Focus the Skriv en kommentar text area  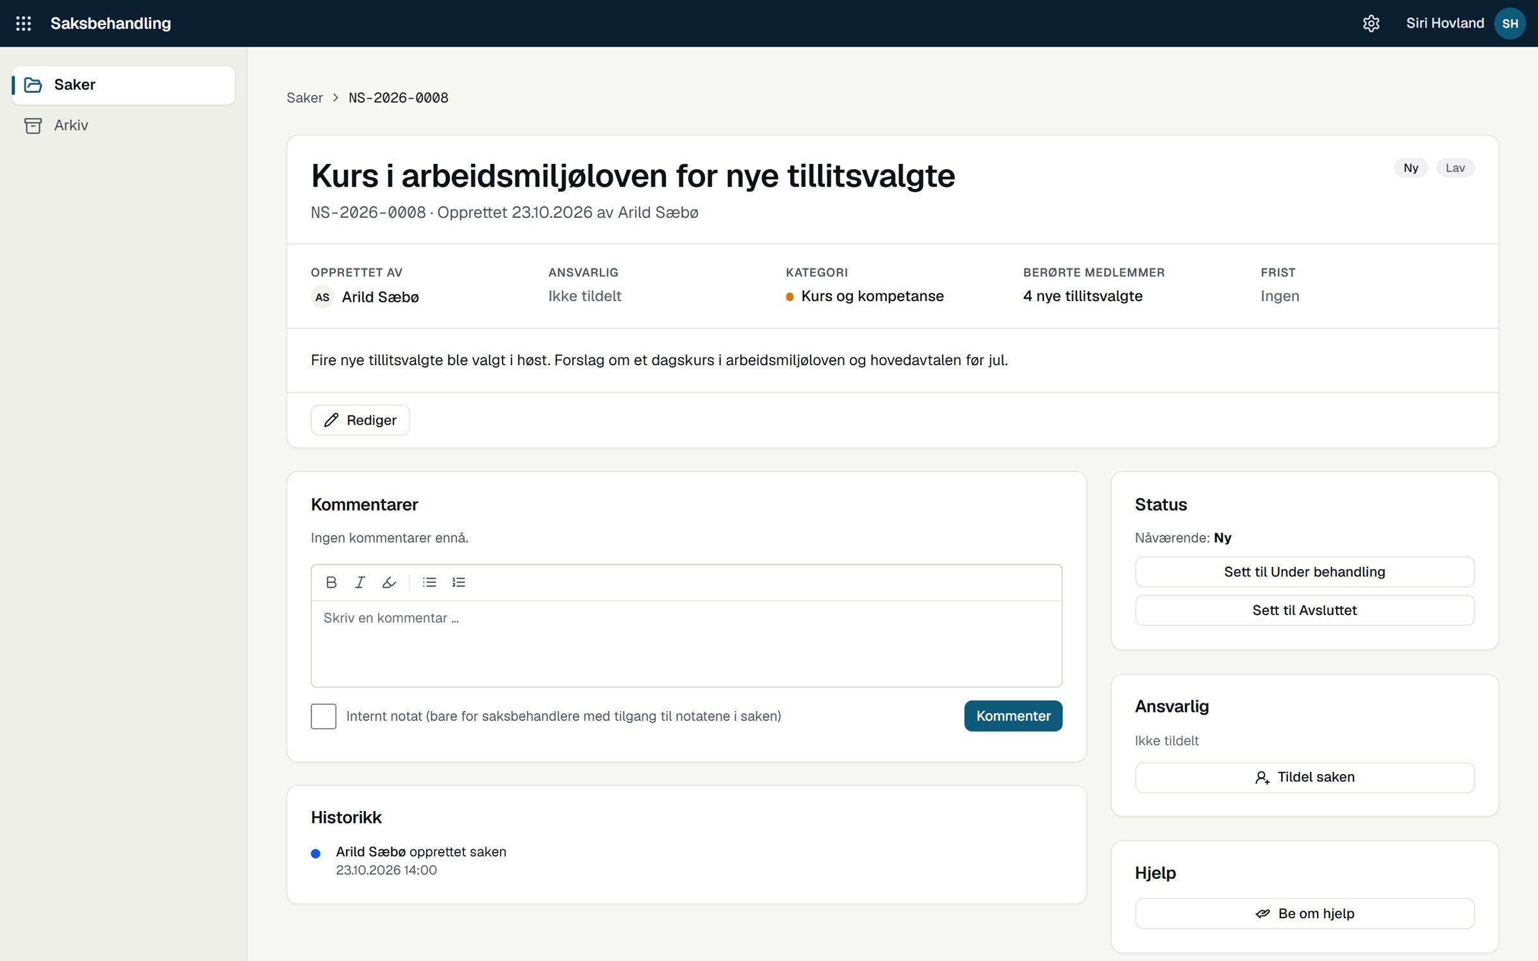tap(686, 643)
